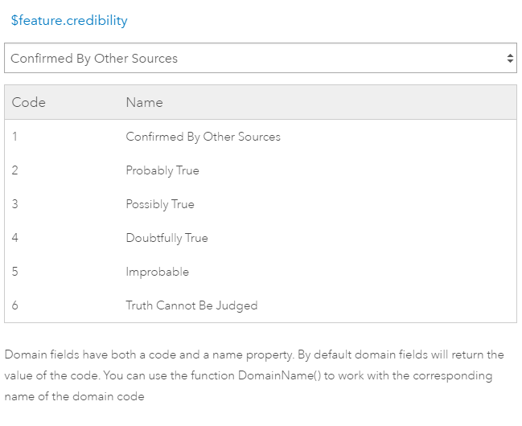Click the $feature.credibility link
Screen dimensions: 522x426
[69, 21]
